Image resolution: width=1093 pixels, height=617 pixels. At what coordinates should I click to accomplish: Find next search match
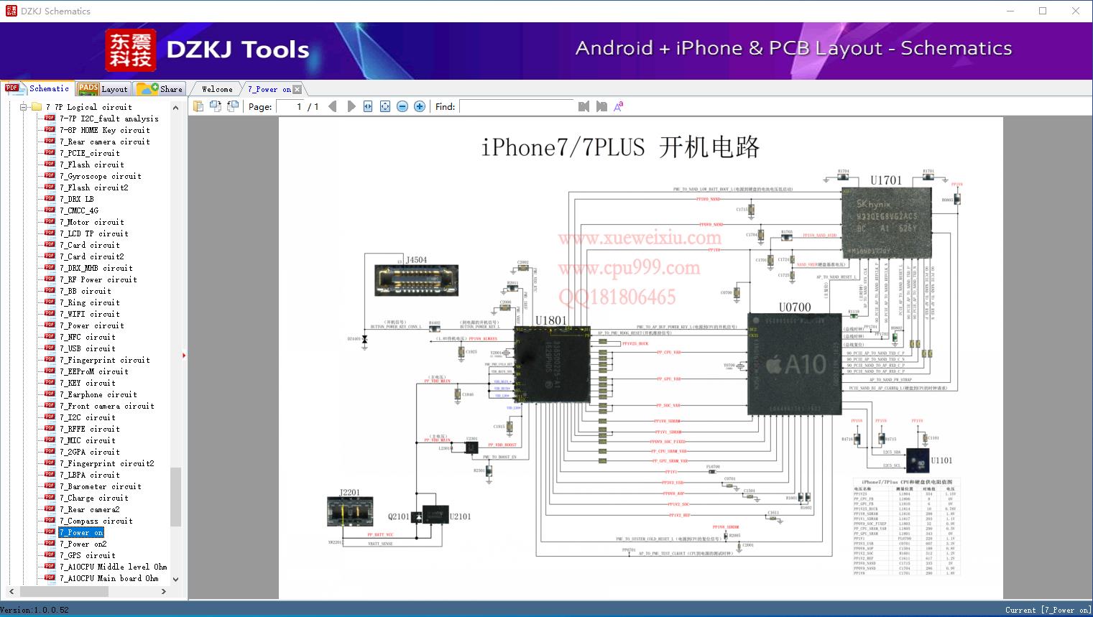601,106
